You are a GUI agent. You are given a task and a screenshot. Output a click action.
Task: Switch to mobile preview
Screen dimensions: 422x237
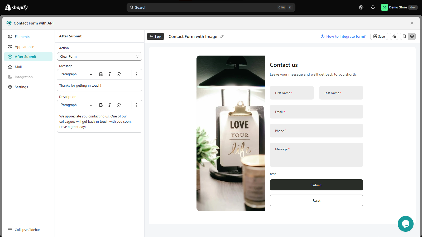click(404, 36)
